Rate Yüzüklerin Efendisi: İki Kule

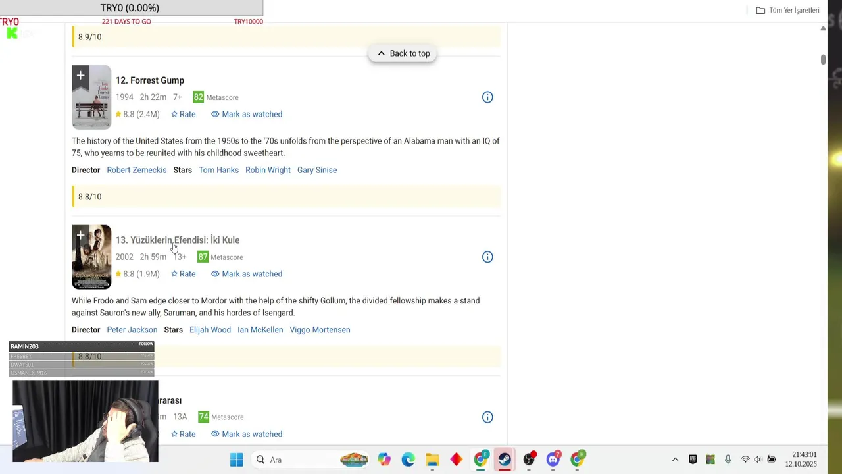(x=183, y=274)
